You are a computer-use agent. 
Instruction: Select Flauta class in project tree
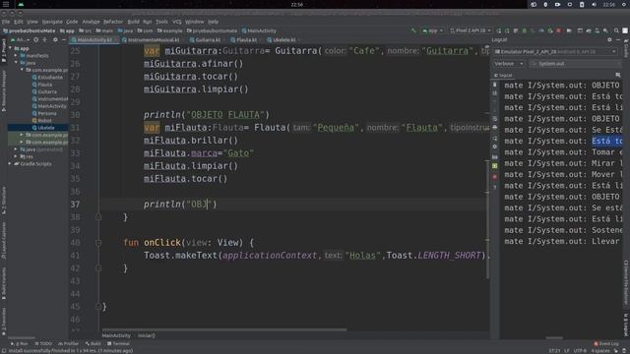click(x=42, y=85)
